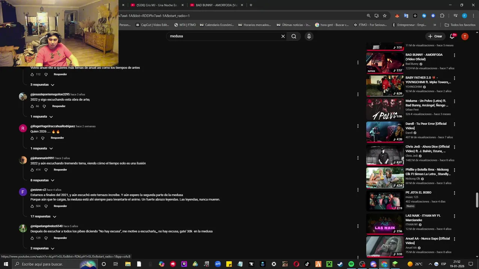Close the 'BAD BUNNY - AMORFODA' tab
This screenshot has width=479, height=269.
click(x=242, y=5)
